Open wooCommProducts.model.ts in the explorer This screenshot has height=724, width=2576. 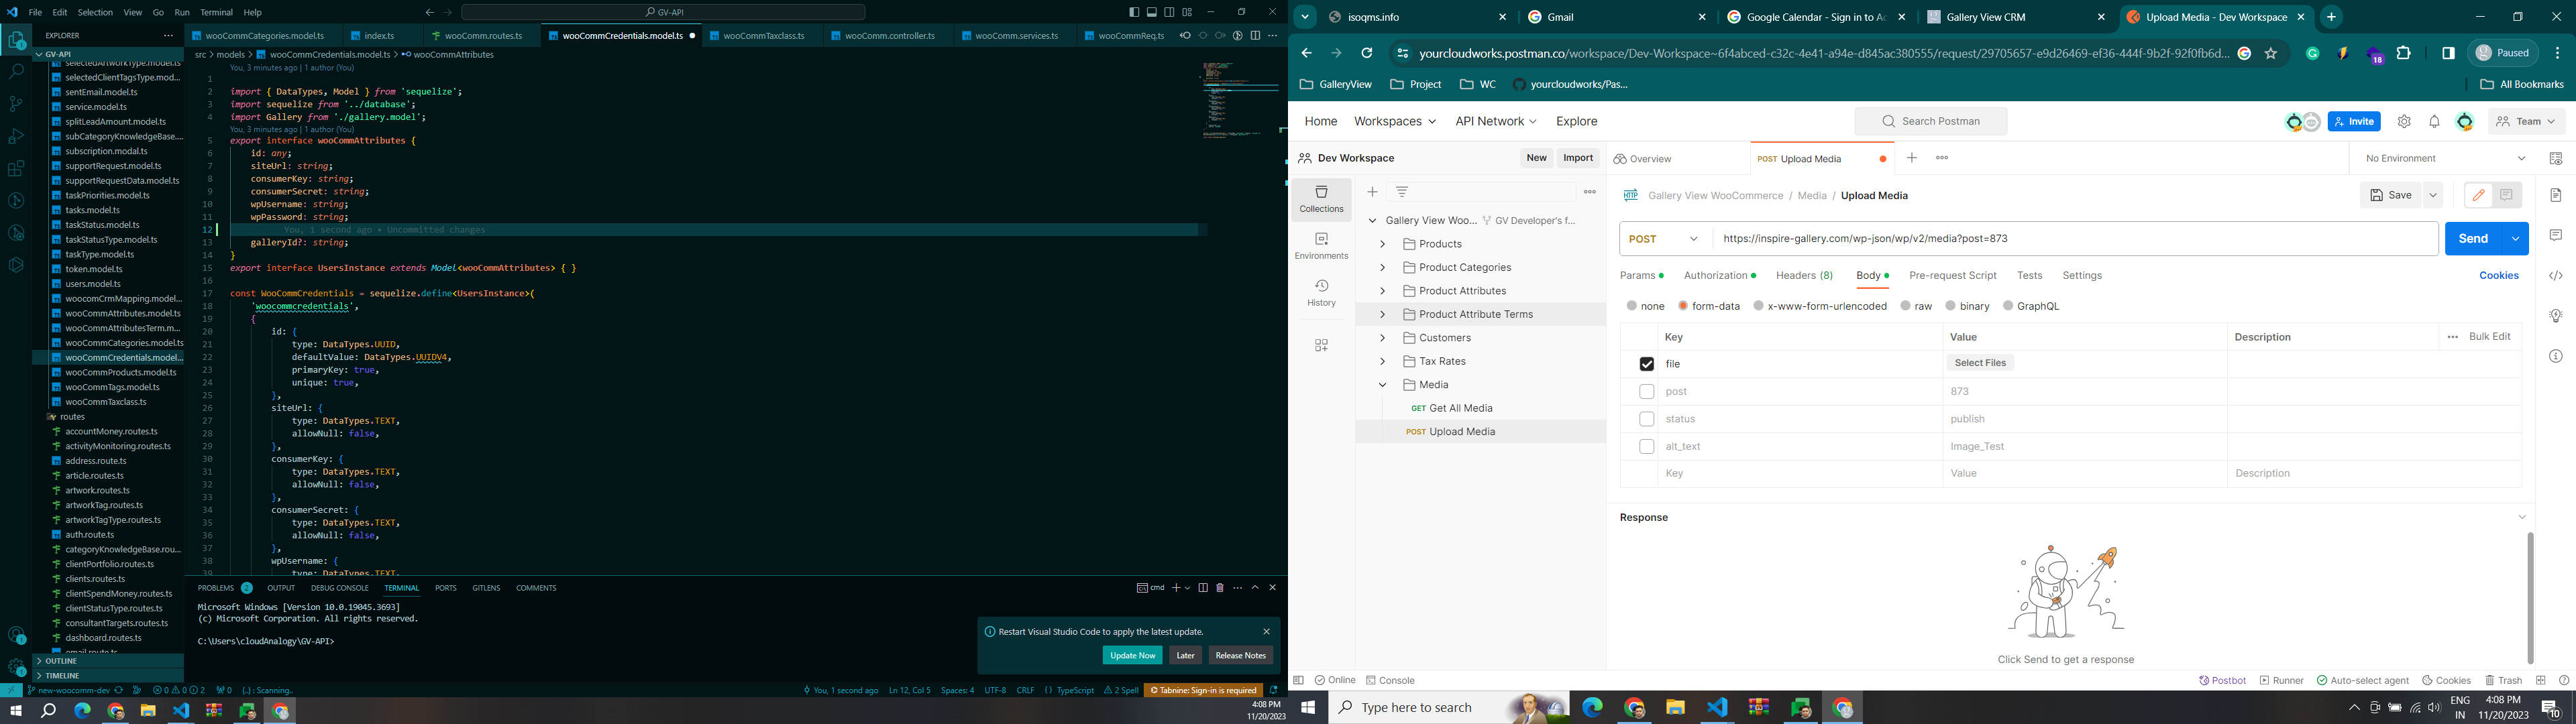point(120,372)
